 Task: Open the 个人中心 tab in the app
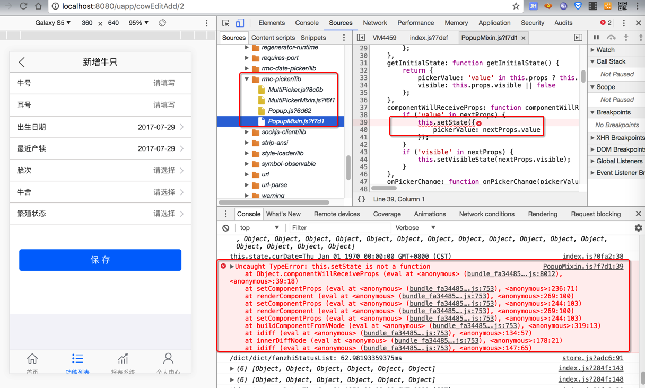168,364
